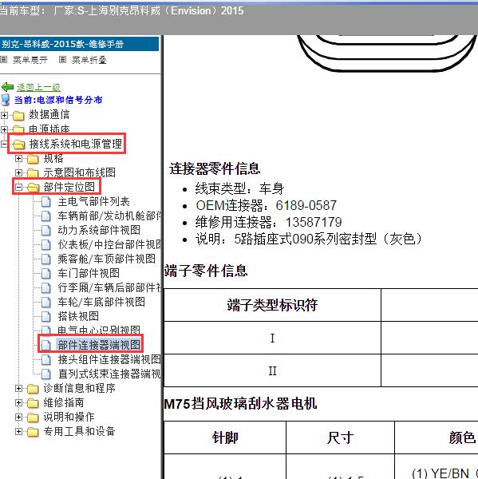Viewport: 478px width, 479px height.
Task: Click the 示意图和布线图 folder icon
Action: pos(33,173)
